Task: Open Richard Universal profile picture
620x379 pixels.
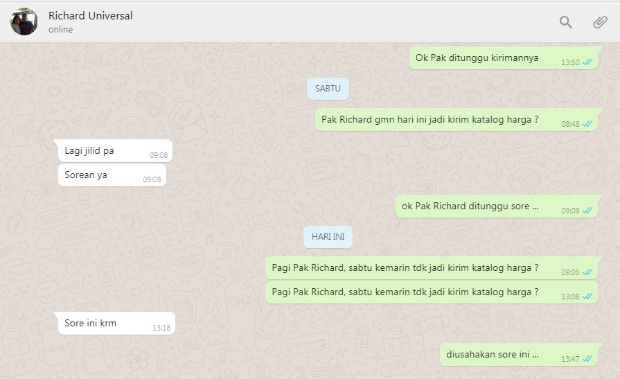Action: click(24, 21)
